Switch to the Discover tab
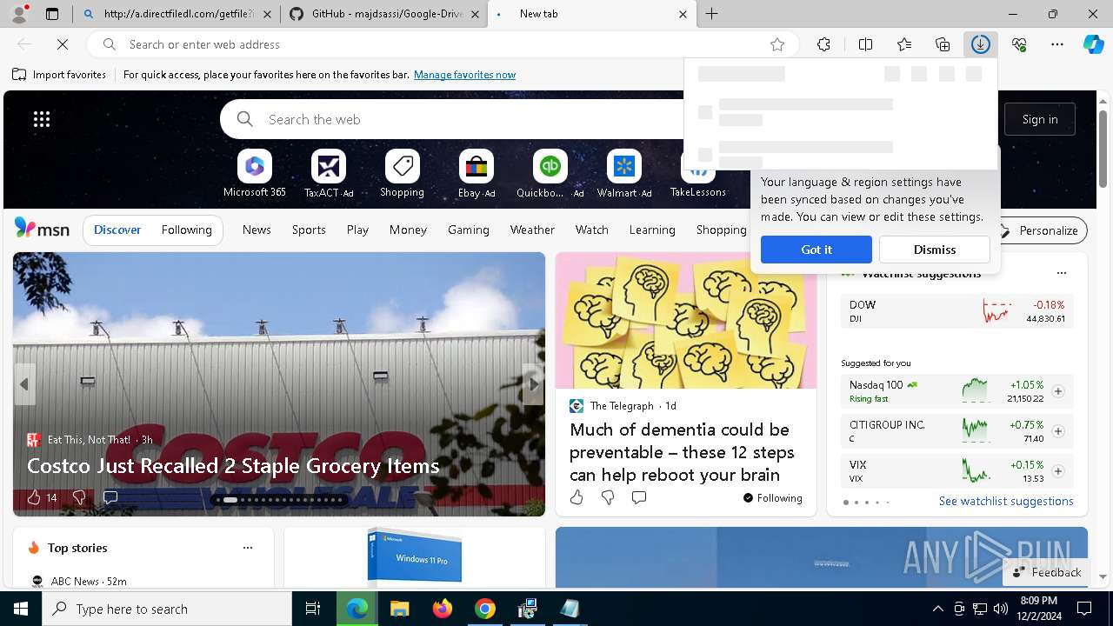This screenshot has height=626, width=1113. point(117,230)
